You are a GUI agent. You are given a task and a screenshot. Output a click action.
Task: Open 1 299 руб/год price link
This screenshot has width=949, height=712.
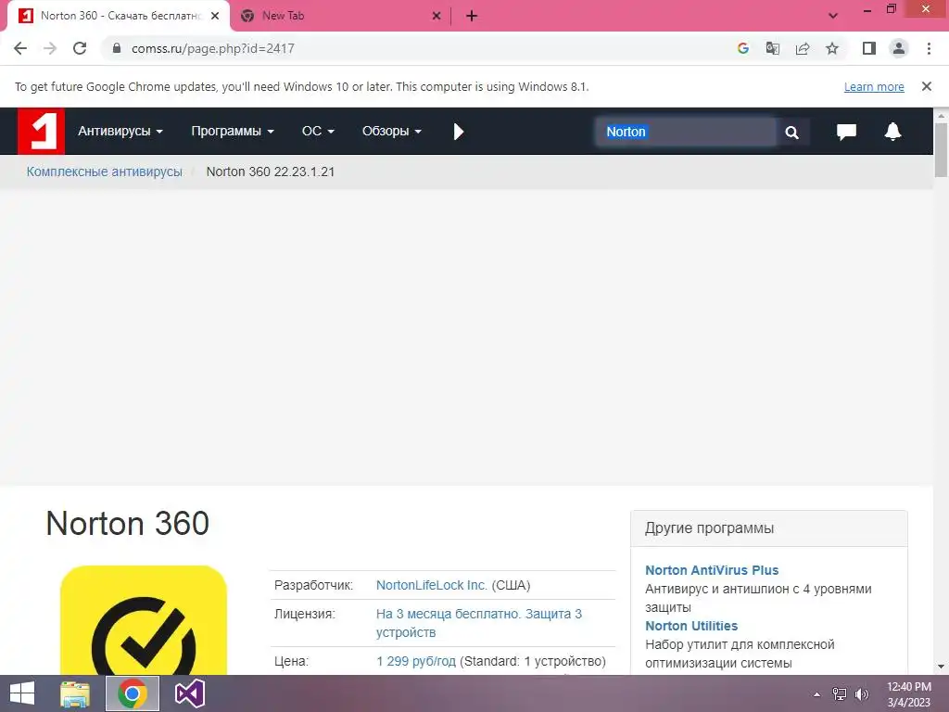416,661
